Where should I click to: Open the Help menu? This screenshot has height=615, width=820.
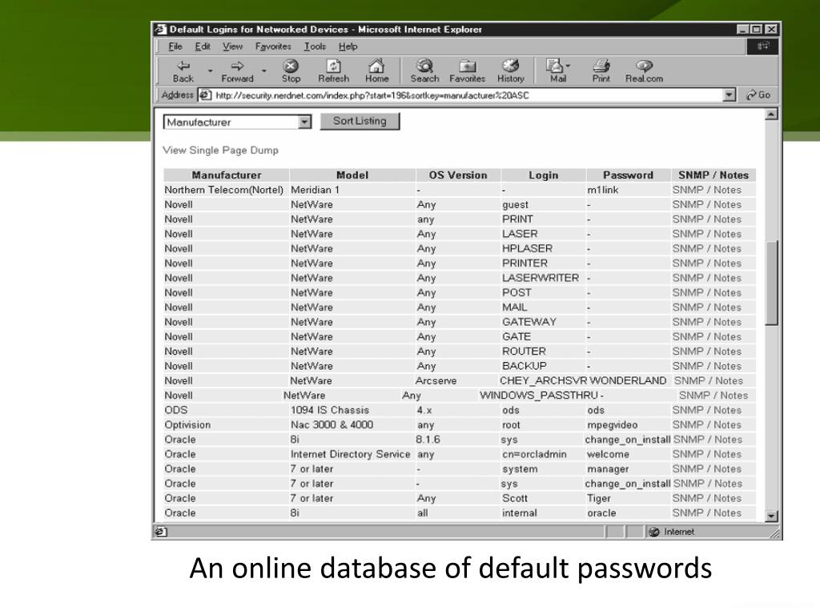click(x=348, y=46)
